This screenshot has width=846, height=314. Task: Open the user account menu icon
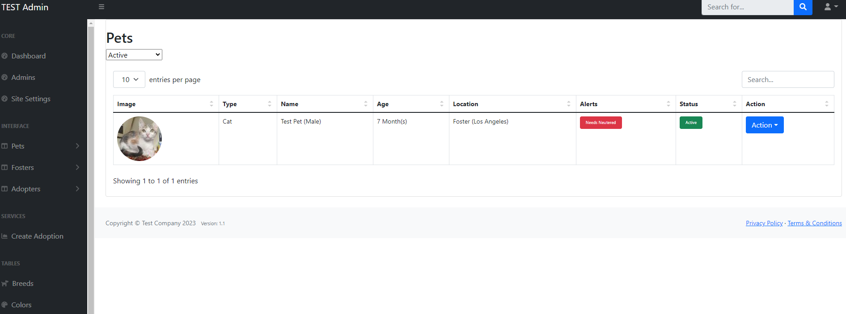pyautogui.click(x=830, y=7)
